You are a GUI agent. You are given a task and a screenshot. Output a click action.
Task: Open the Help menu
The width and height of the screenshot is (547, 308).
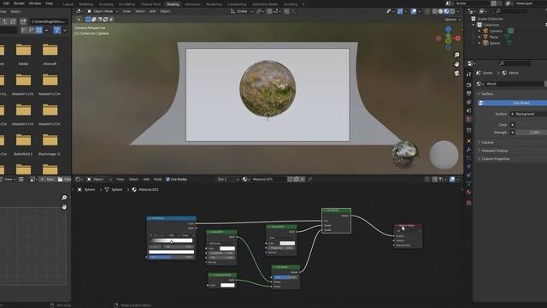(50, 3)
